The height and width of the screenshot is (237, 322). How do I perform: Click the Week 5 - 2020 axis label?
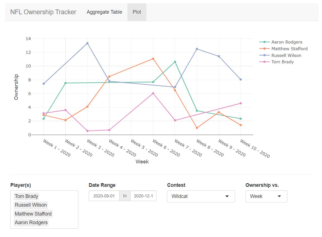click(144, 148)
